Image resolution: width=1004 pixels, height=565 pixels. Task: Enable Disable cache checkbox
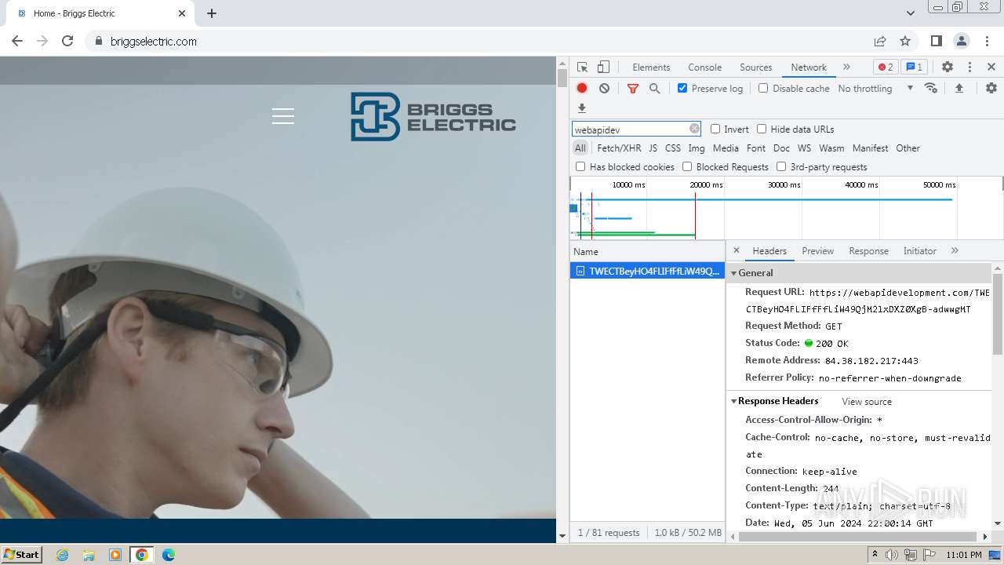click(763, 88)
